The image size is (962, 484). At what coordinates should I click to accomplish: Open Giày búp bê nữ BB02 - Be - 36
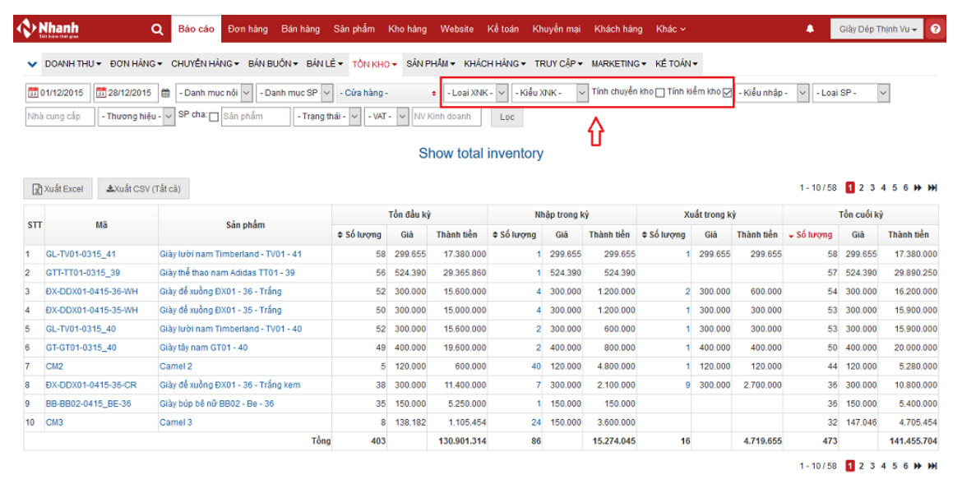pos(216,403)
